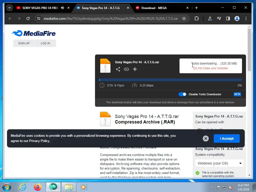Viewport: 256px width, 192px height.
Task: Click the Windows Start button
Action: [7, 187]
